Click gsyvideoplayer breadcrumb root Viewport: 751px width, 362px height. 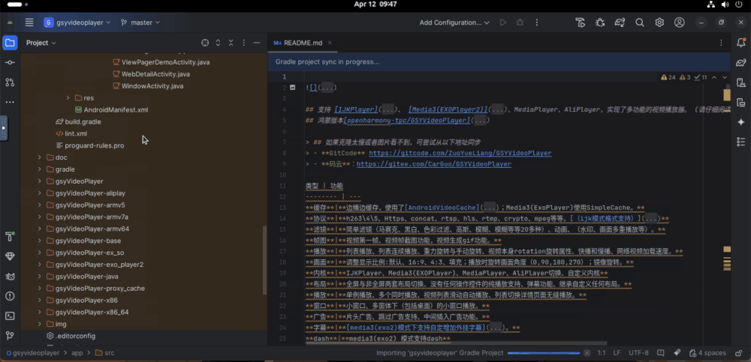[32, 353]
